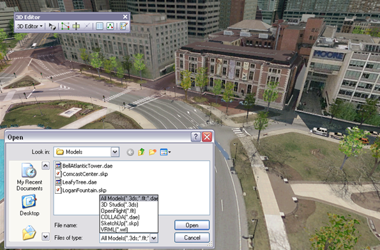Open the Sketch Properties icon
Viewport: 380px width, 250px height.
[110, 26]
